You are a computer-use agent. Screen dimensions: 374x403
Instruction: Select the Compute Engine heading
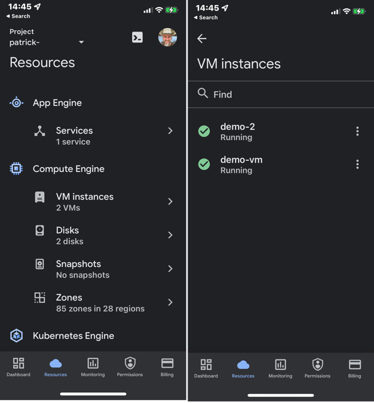(69, 169)
